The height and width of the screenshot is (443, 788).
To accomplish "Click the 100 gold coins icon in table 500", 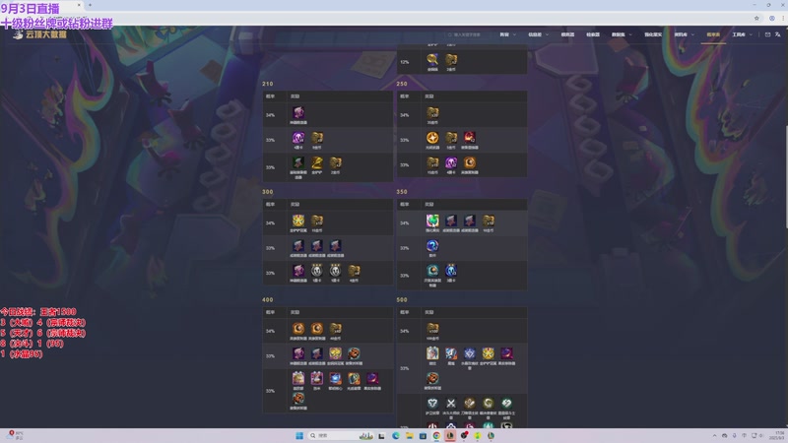I will point(432,328).
